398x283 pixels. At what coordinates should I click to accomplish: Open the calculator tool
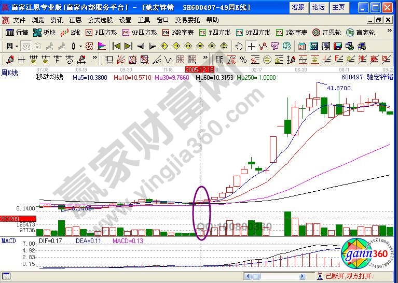point(314,46)
